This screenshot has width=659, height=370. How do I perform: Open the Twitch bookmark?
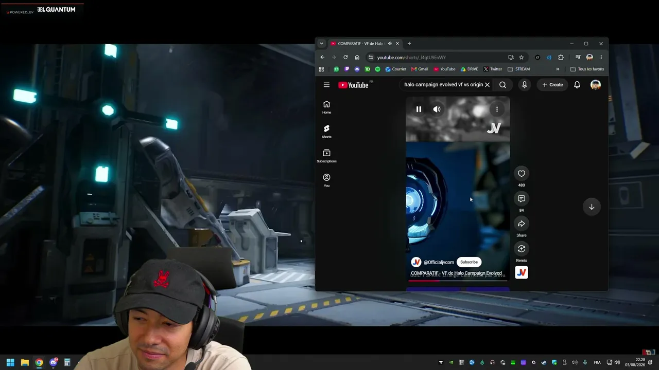click(347, 69)
